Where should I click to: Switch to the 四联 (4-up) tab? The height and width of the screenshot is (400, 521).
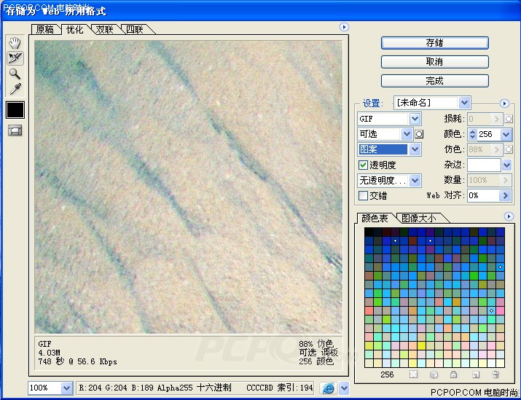tap(134, 30)
